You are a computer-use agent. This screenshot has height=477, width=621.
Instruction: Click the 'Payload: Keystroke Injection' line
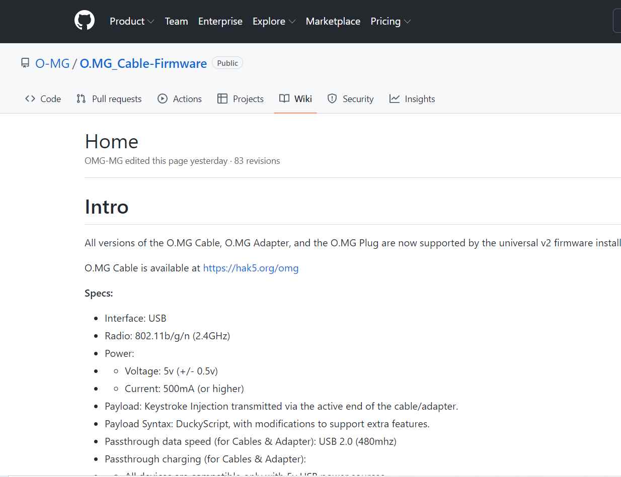point(281,406)
